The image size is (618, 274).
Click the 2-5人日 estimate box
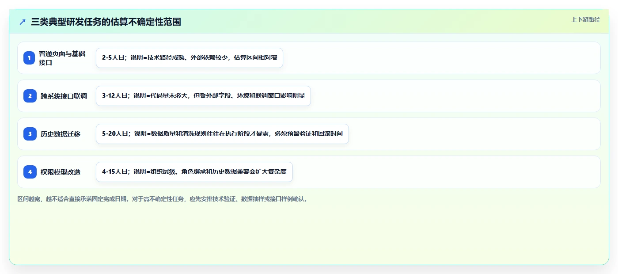190,58
